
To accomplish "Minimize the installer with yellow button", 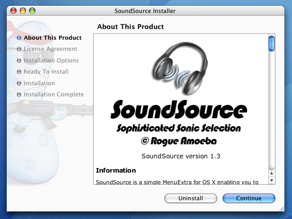I will point(23,11).
